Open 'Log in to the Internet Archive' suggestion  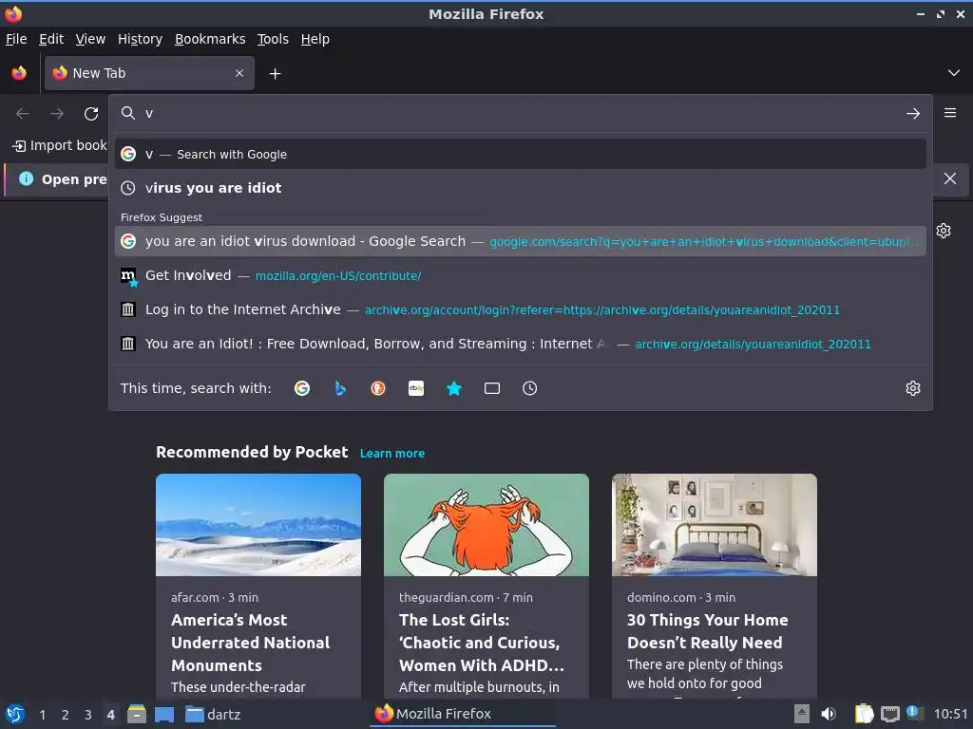tap(521, 309)
